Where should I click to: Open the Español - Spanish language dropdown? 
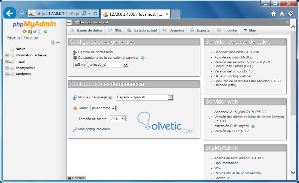(145, 97)
